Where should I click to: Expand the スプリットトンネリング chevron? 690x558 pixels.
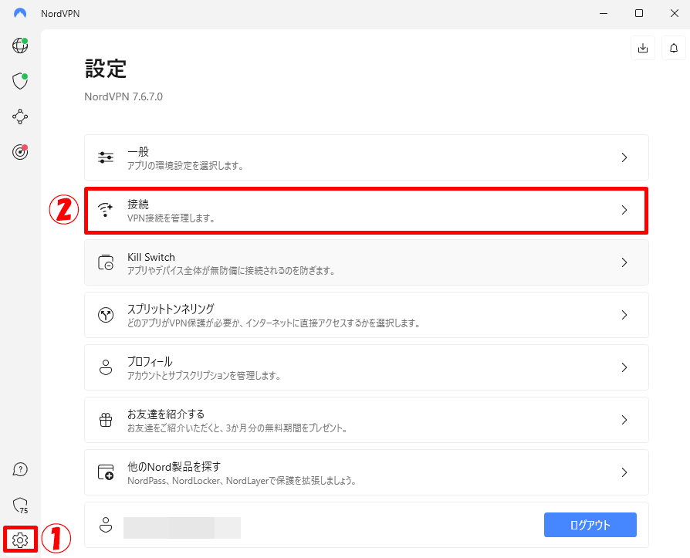tap(624, 315)
